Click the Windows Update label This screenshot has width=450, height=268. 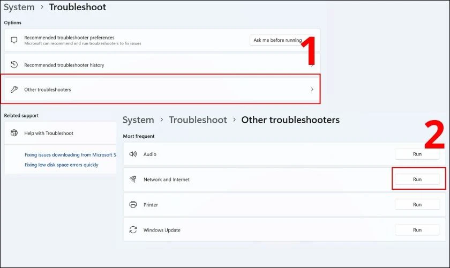pyautogui.click(x=162, y=230)
